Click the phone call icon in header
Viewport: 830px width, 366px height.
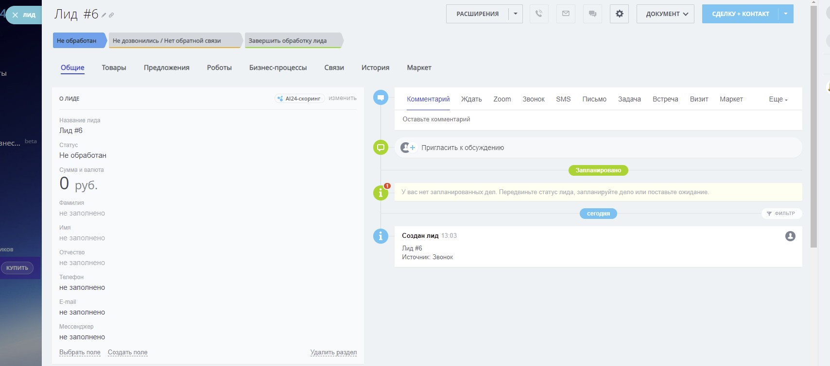[x=539, y=14]
